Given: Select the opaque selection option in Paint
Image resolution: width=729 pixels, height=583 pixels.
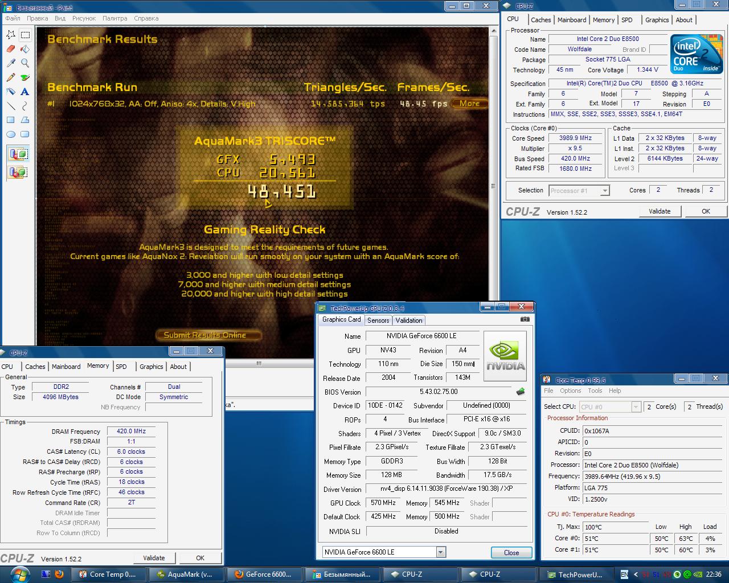Looking at the screenshot, I should click(18, 154).
